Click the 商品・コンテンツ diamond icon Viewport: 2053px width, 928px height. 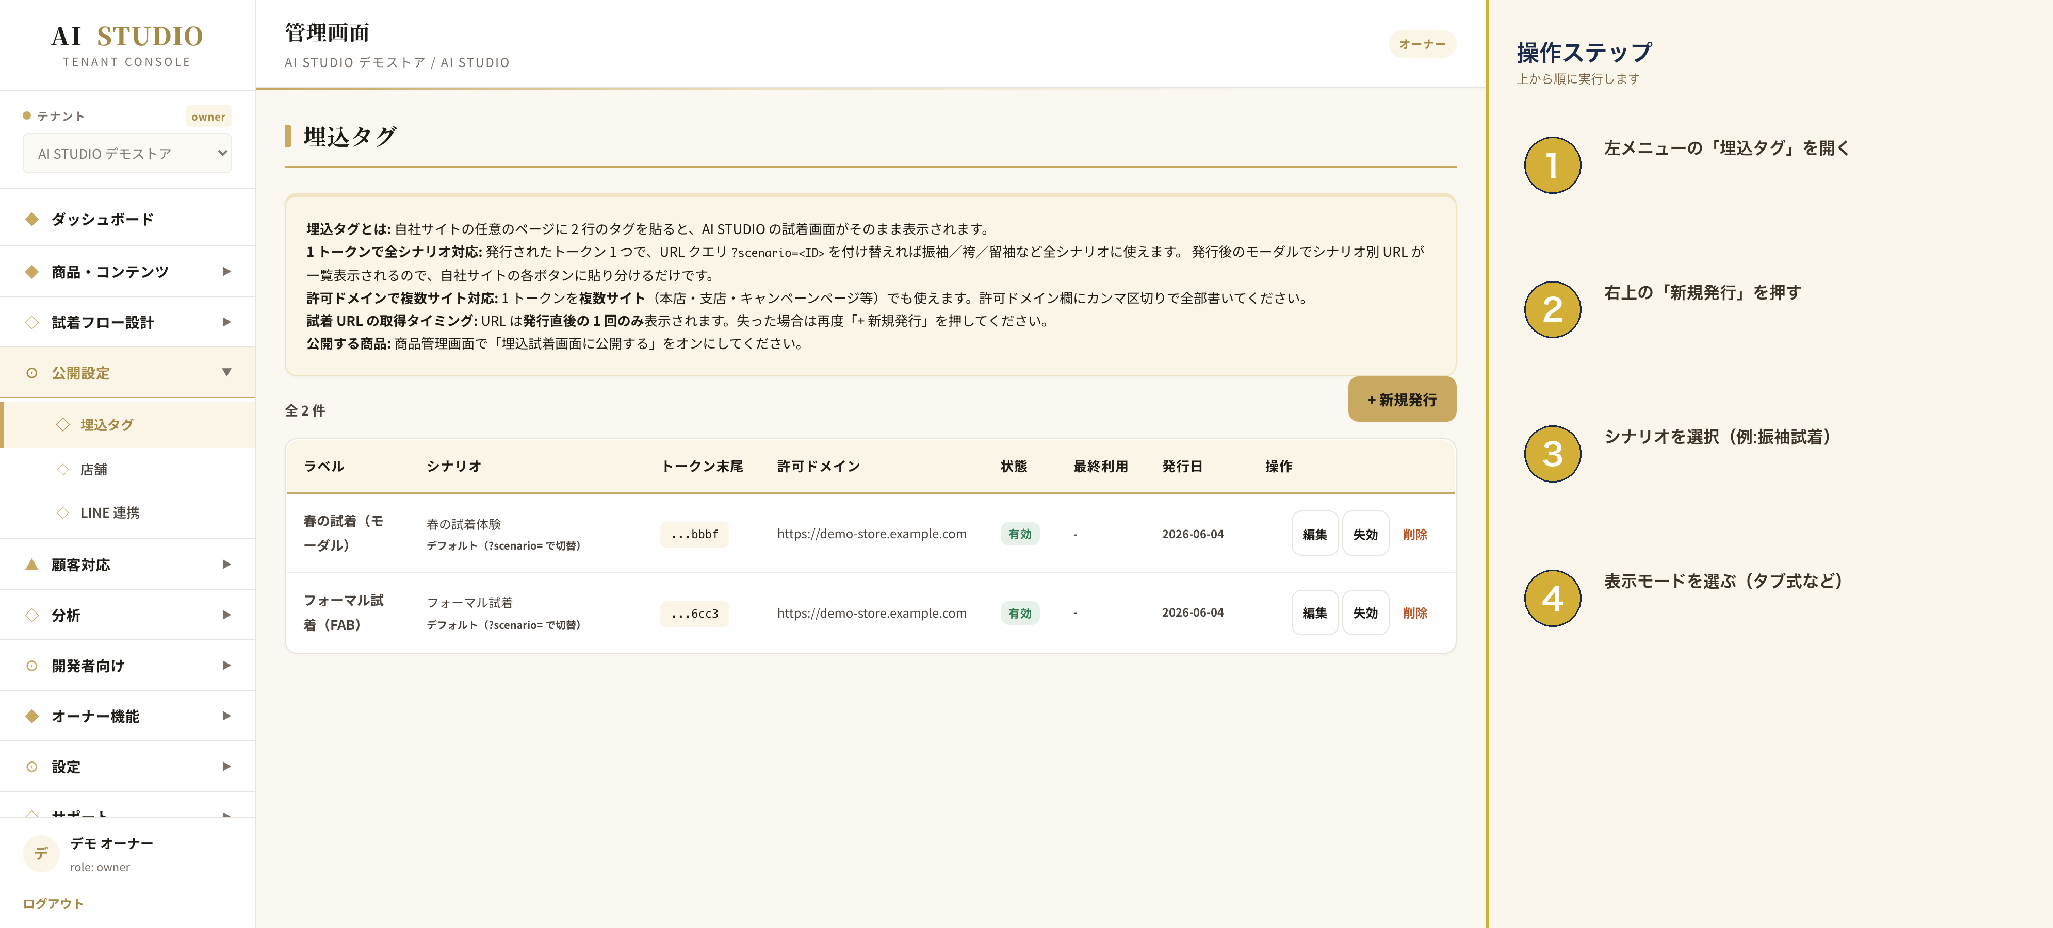[32, 272]
